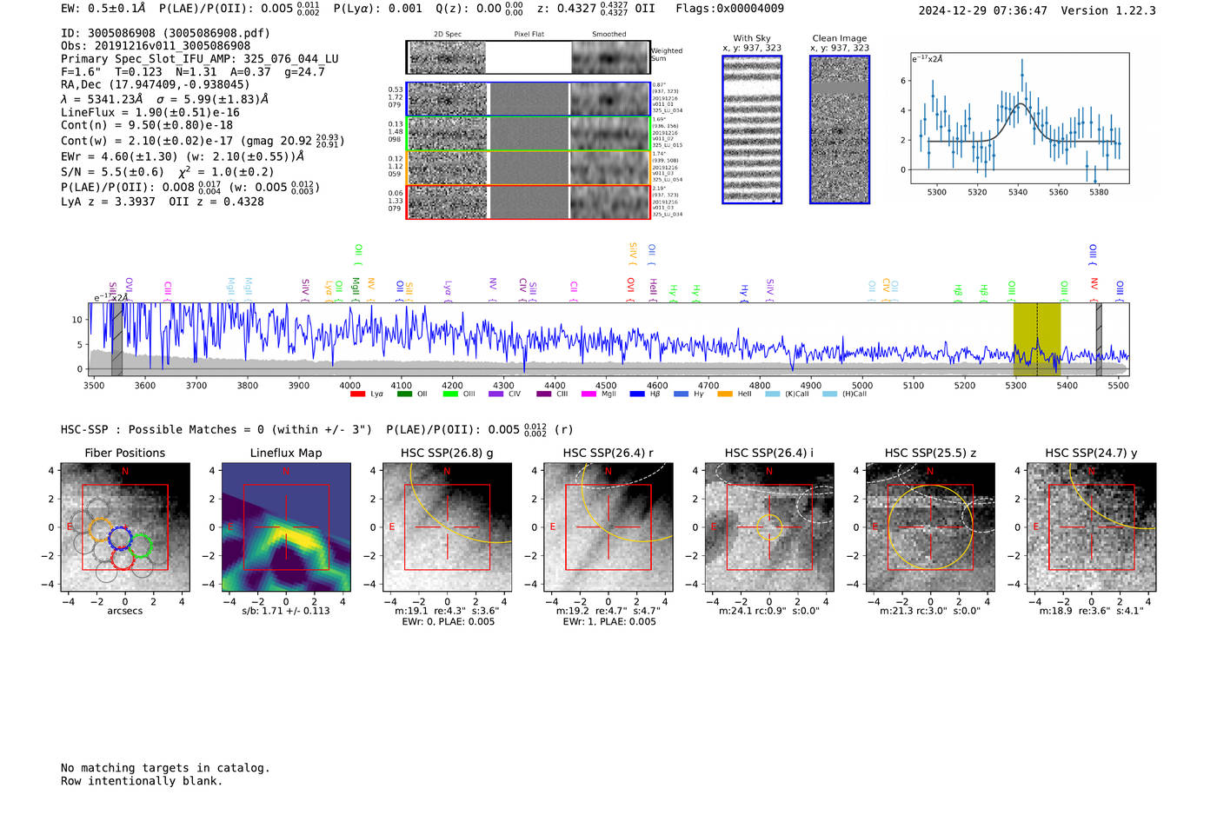This screenshot has width=1217, height=828.
Task: Click the orange HeII legend swatch
Action: (725, 394)
